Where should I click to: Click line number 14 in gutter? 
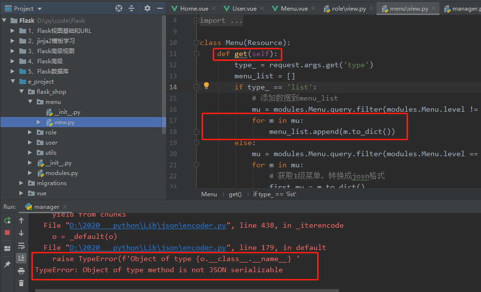173,87
